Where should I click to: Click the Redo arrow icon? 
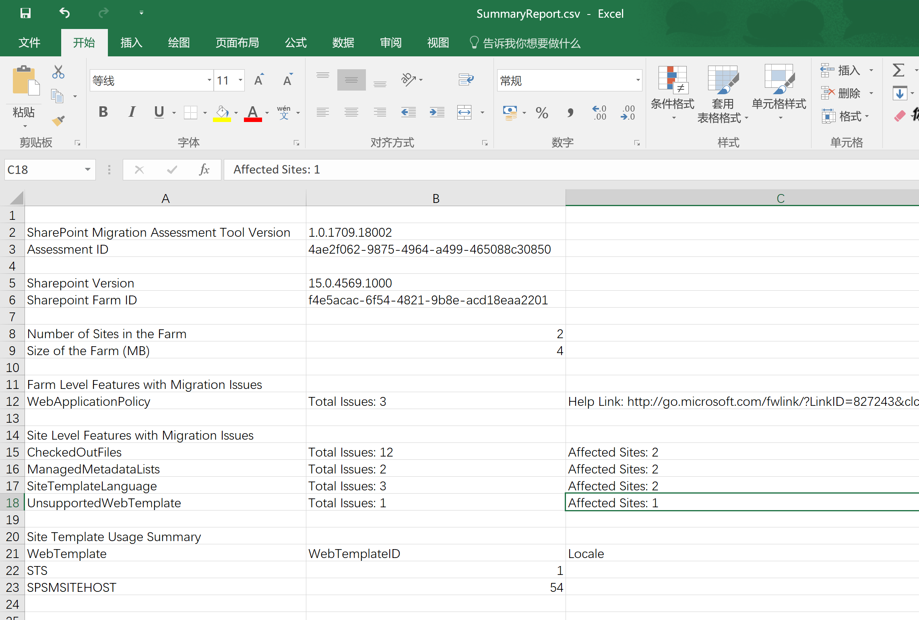[103, 13]
